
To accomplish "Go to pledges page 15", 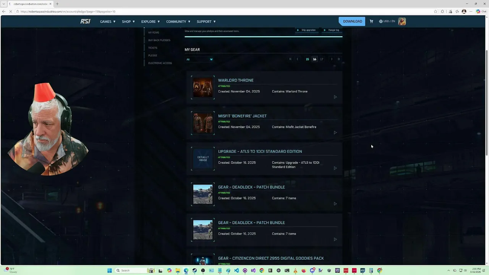I will 307,59.
